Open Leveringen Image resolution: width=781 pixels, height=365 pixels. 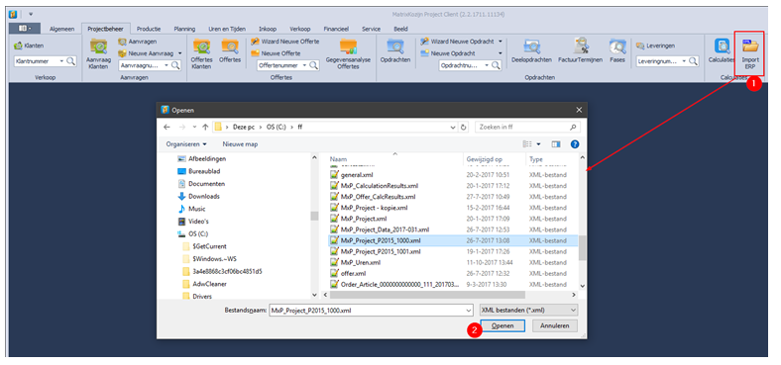pos(655,46)
